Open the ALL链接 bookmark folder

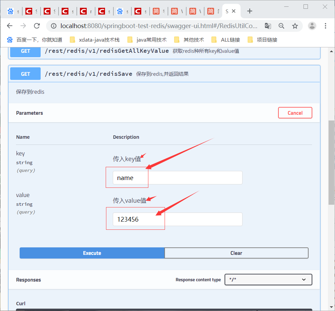click(x=226, y=40)
